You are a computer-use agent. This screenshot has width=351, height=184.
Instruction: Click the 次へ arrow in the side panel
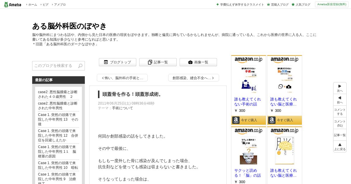tap(340, 88)
